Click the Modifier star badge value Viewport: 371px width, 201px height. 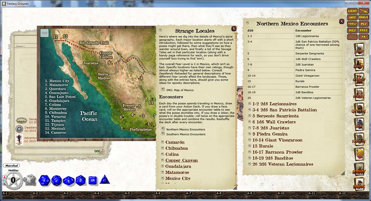[x=13, y=180]
